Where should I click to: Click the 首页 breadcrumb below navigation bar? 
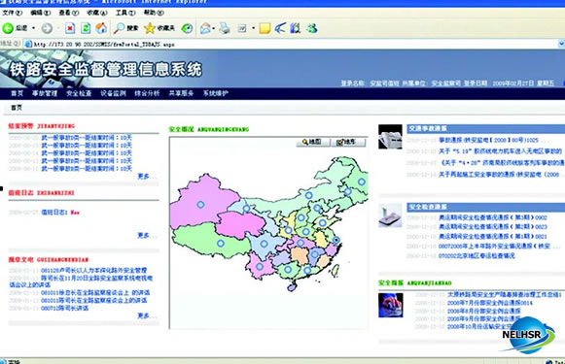17,108
